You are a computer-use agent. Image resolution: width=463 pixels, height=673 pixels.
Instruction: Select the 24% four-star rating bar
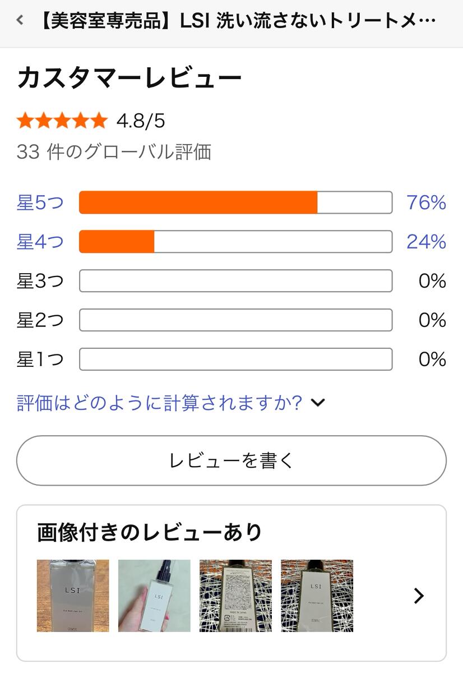[x=235, y=242]
